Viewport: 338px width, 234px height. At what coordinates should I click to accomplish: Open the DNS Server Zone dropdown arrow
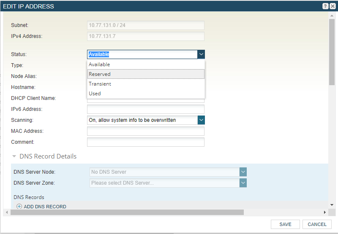[x=243, y=183]
